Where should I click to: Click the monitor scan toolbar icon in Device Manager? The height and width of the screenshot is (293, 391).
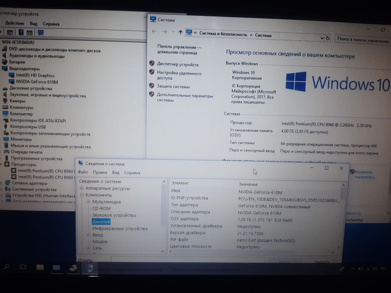click(40, 33)
